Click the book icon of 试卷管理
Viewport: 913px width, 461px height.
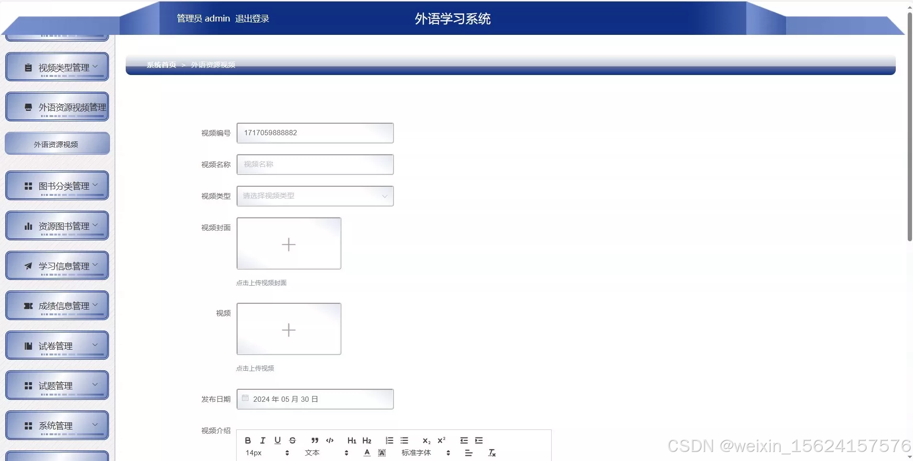coord(28,346)
